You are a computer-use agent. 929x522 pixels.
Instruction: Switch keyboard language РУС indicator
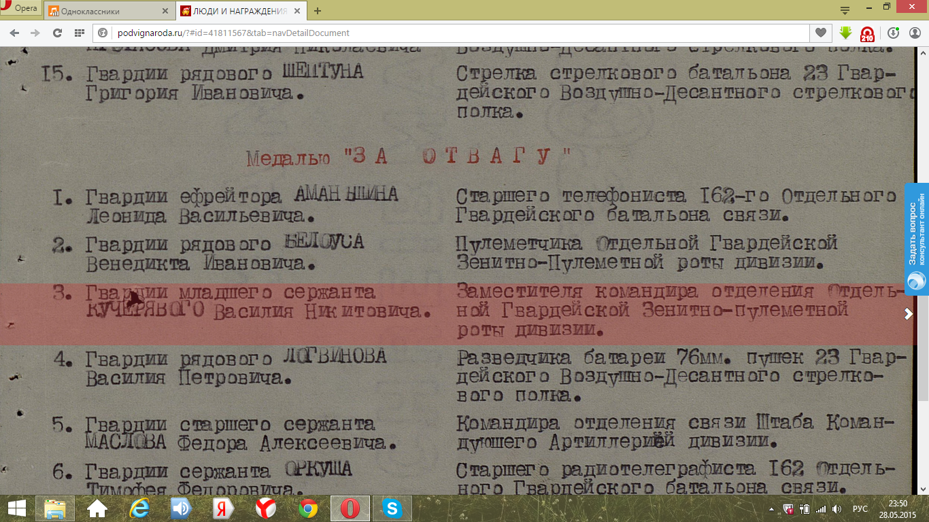860,508
